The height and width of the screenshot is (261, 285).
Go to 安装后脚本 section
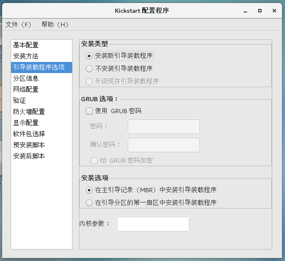point(29,156)
